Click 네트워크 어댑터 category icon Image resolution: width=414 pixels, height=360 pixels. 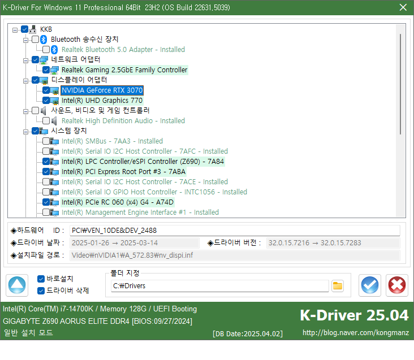click(x=44, y=60)
